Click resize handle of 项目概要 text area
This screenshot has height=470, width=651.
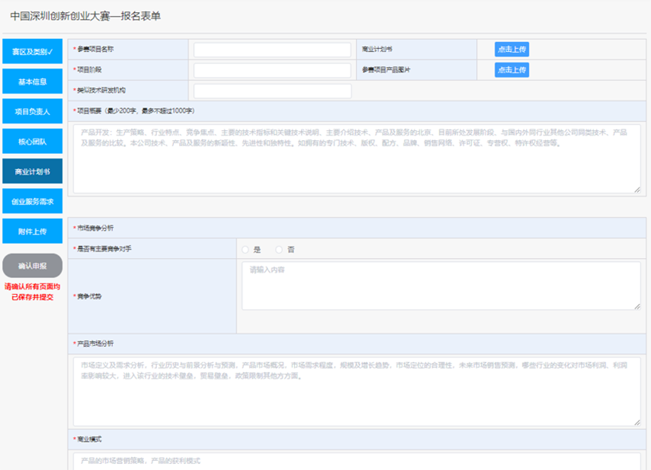point(637,189)
